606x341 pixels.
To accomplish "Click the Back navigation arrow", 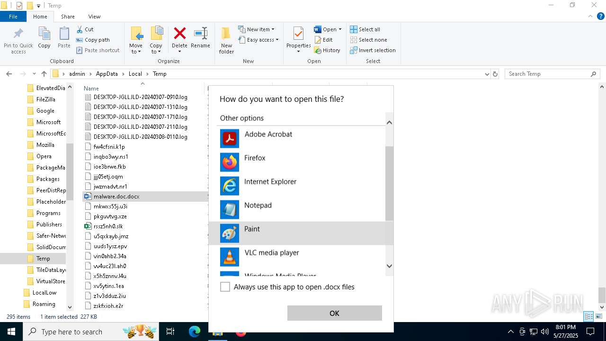I will (9, 74).
